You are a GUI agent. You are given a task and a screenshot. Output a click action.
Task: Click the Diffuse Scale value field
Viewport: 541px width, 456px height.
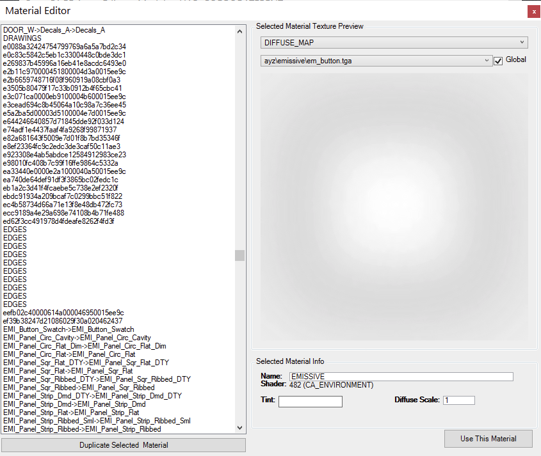[458, 400]
